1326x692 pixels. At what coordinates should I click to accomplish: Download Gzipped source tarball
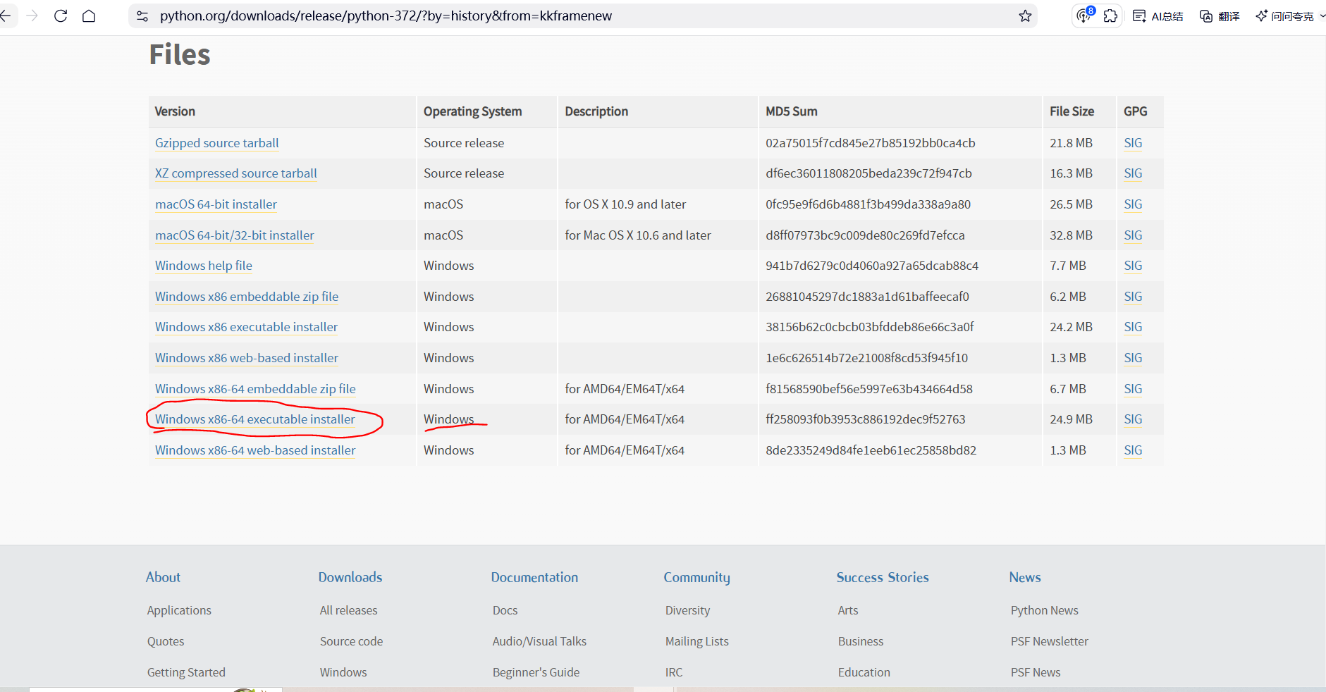click(x=216, y=143)
